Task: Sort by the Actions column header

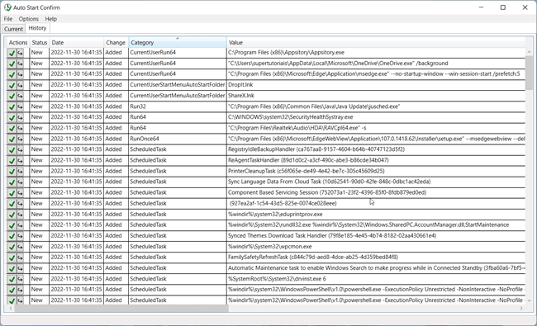Action: tap(18, 42)
